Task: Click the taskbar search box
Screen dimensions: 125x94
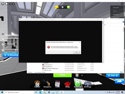Action: click(19, 92)
